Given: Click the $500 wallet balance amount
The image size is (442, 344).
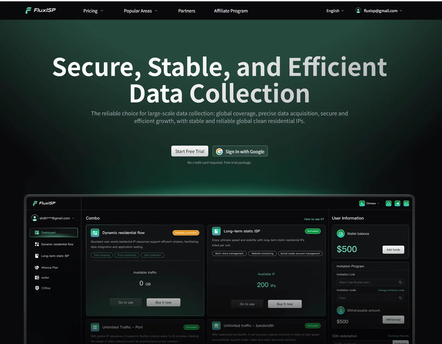Looking at the screenshot, I should pos(347,249).
